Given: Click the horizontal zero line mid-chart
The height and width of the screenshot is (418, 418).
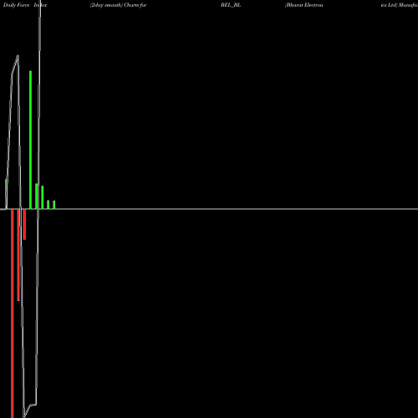Looking at the screenshot, I should (x=209, y=209).
